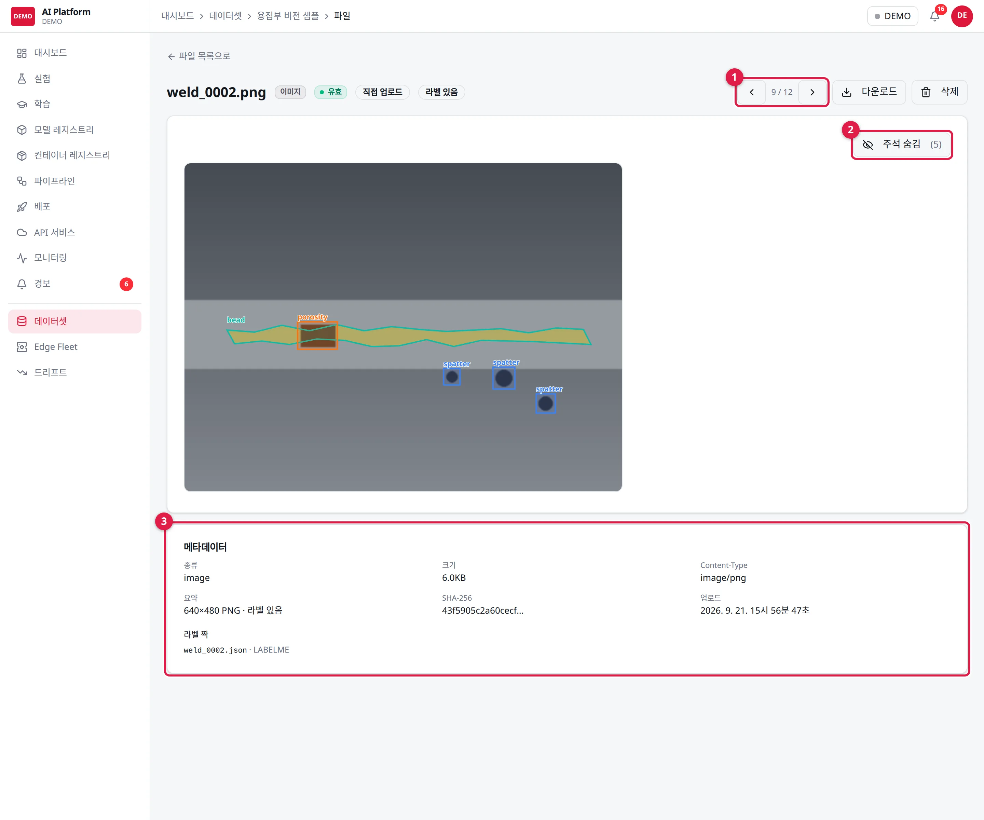Click the 6.0KB size value
Screen dimensions: 984x820
coord(454,578)
